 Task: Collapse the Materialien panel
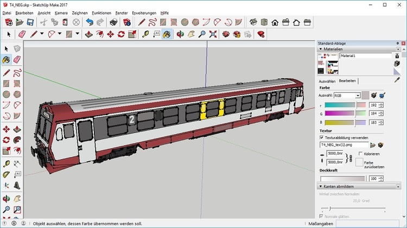coord(321,49)
